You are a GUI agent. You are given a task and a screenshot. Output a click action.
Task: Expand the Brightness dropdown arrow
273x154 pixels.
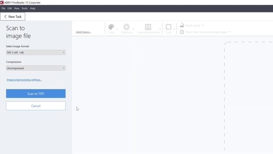click(x=133, y=29)
